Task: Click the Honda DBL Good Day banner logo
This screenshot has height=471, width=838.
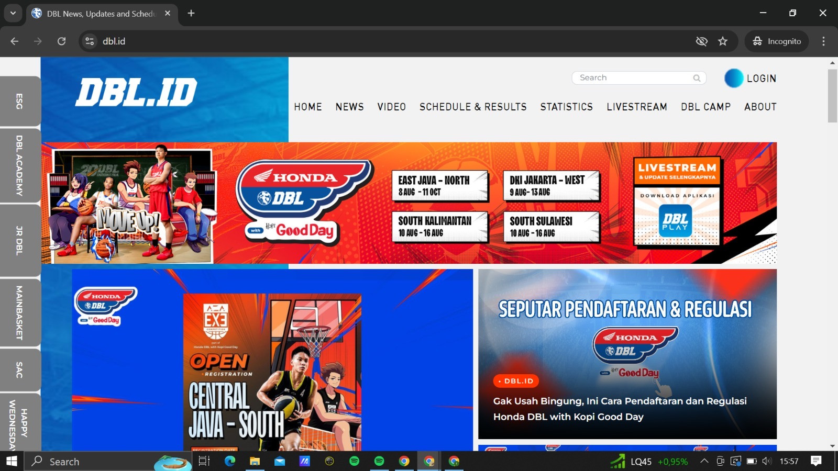Action: click(x=304, y=203)
